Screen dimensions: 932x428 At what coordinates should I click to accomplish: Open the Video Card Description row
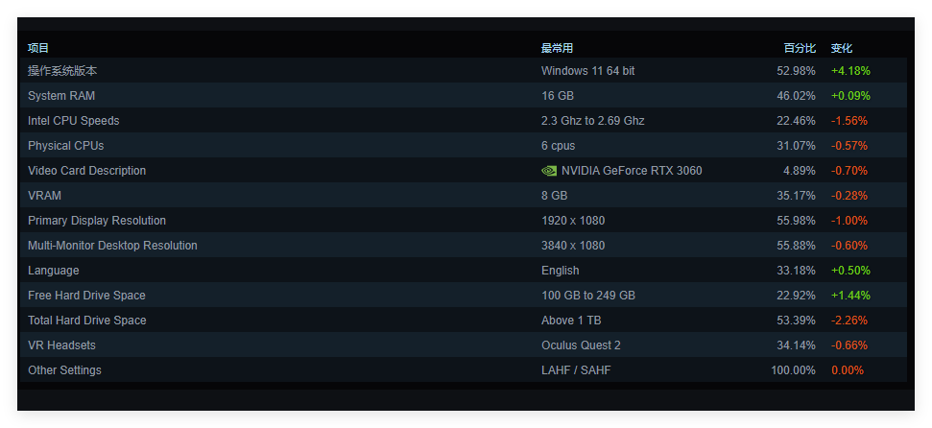point(464,171)
